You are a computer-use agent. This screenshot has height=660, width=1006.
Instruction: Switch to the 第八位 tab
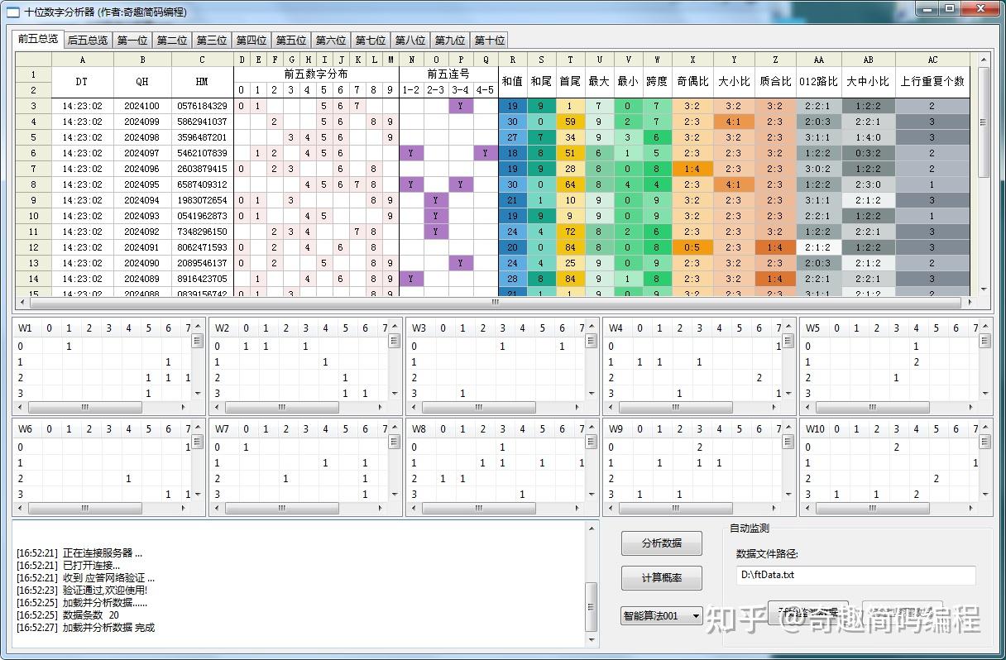coord(410,40)
